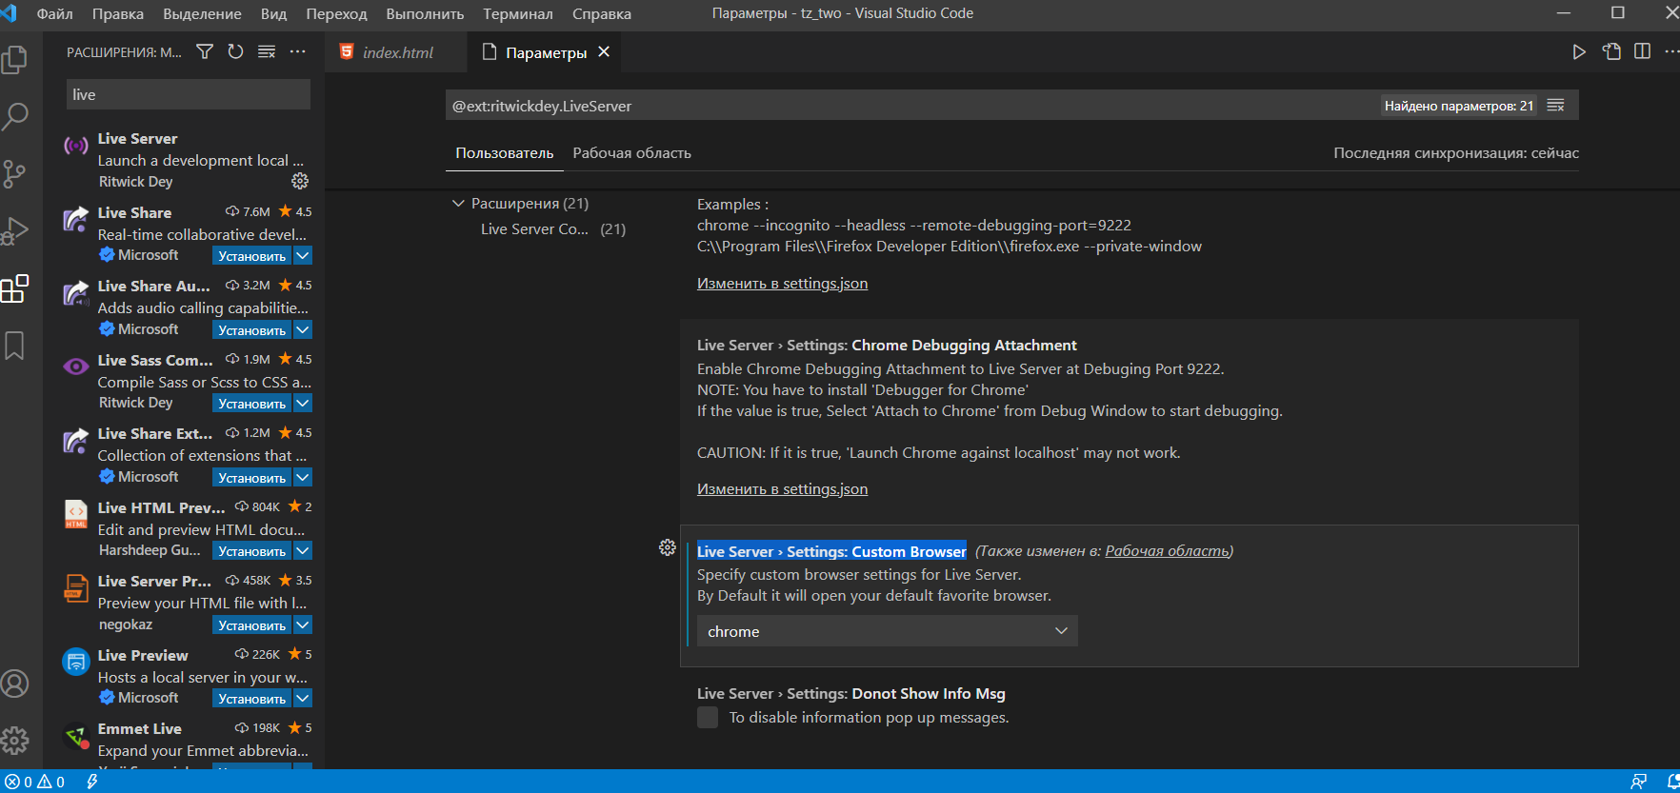
Task: Open install options arrow for Live Share Audio
Action: [303, 329]
